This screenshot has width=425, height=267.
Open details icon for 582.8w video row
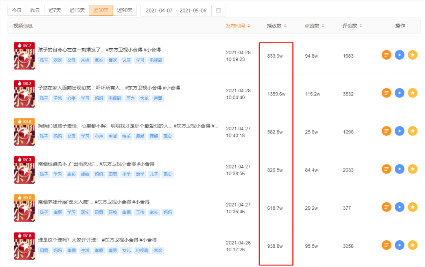pyautogui.click(x=386, y=131)
